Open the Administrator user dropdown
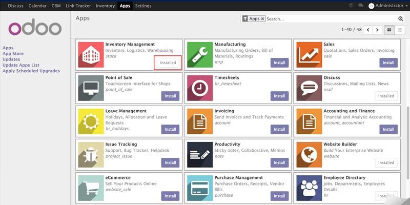 [388, 6]
